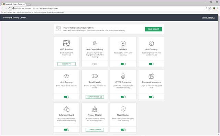This screenshot has height=136, width=220.
Task: Click the Security & Privacy Center header title
Action: click(14, 18)
